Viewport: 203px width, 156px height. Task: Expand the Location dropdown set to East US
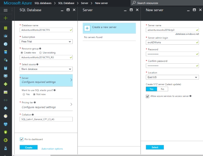172,77
